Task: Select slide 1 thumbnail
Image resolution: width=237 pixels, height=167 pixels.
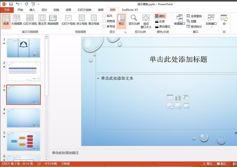Action: (x=24, y=48)
